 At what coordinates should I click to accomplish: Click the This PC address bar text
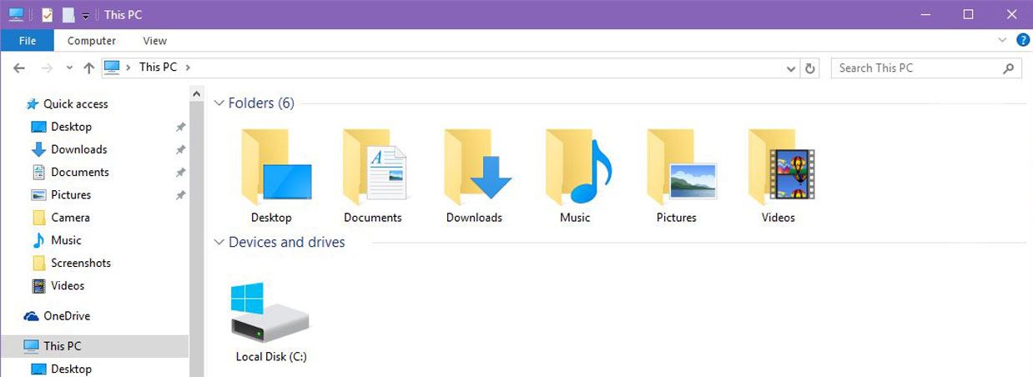(158, 68)
